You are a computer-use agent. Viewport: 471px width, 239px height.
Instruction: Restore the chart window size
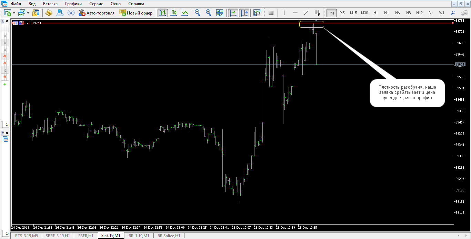[461, 3]
